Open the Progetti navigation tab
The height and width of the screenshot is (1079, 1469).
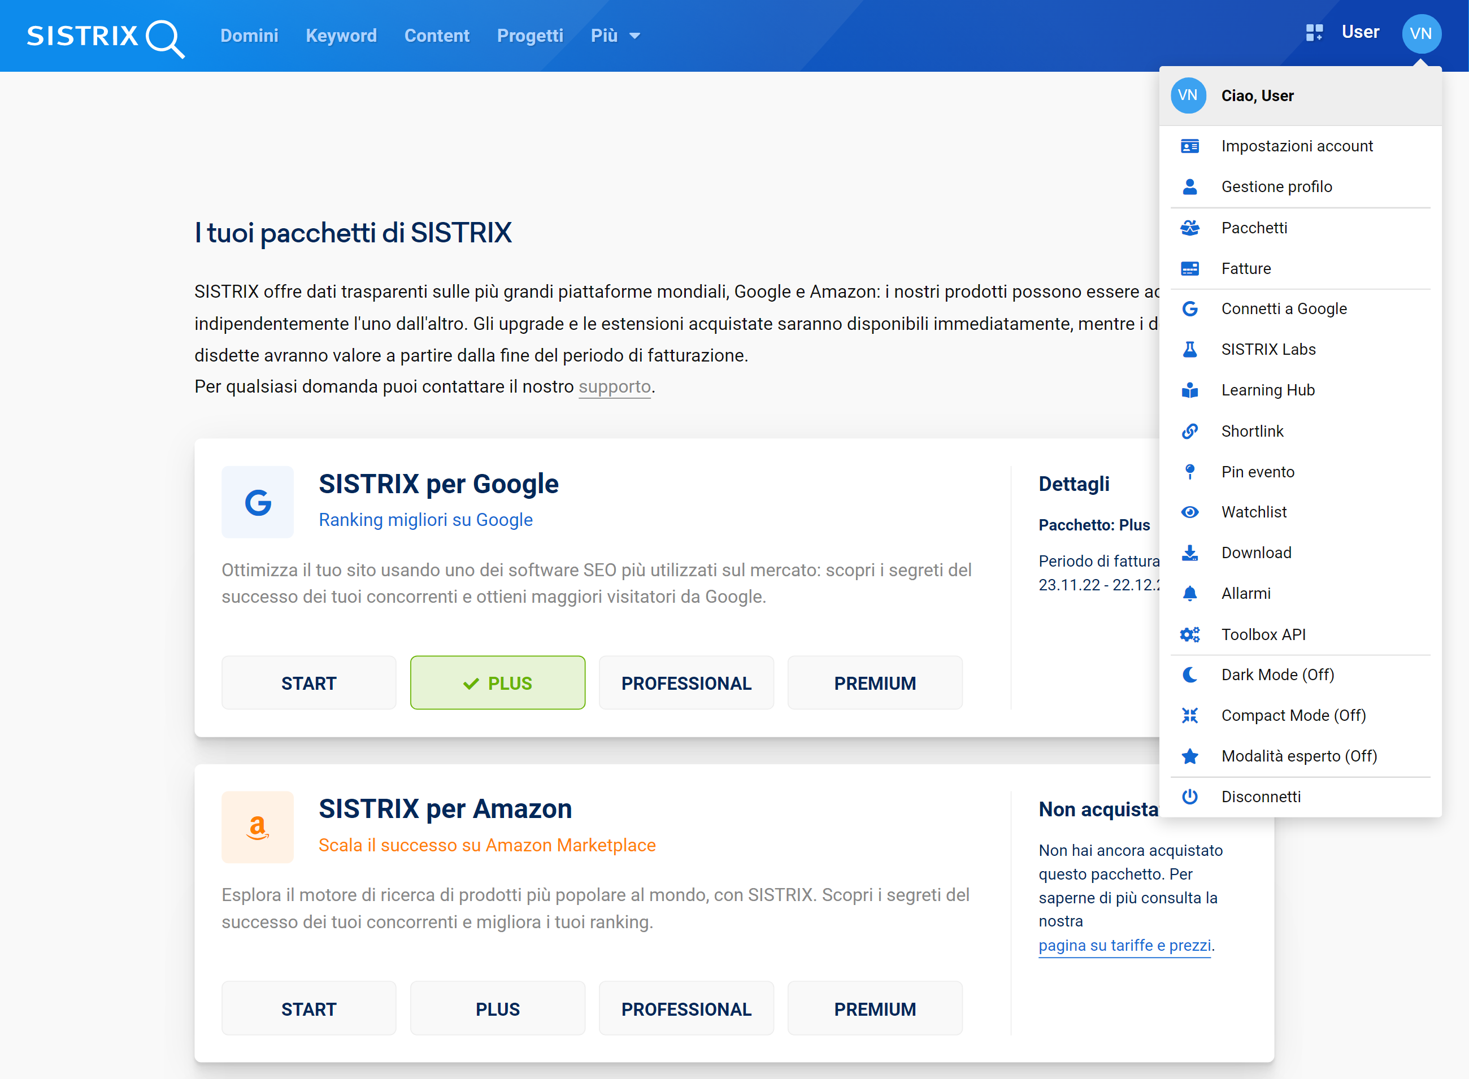[530, 36]
